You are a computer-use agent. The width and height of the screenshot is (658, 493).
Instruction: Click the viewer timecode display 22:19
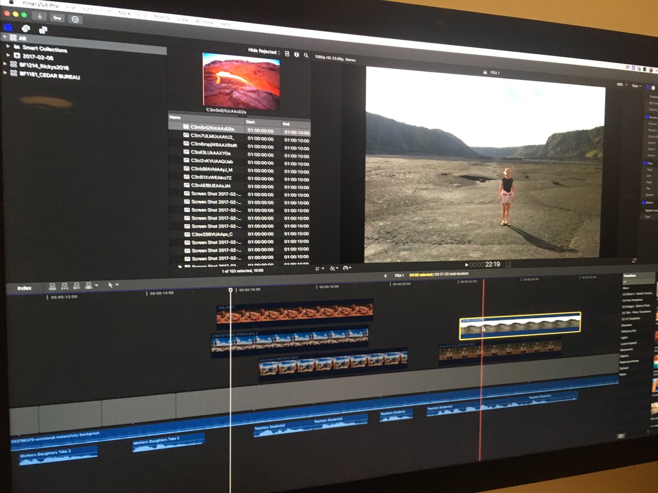(x=485, y=265)
